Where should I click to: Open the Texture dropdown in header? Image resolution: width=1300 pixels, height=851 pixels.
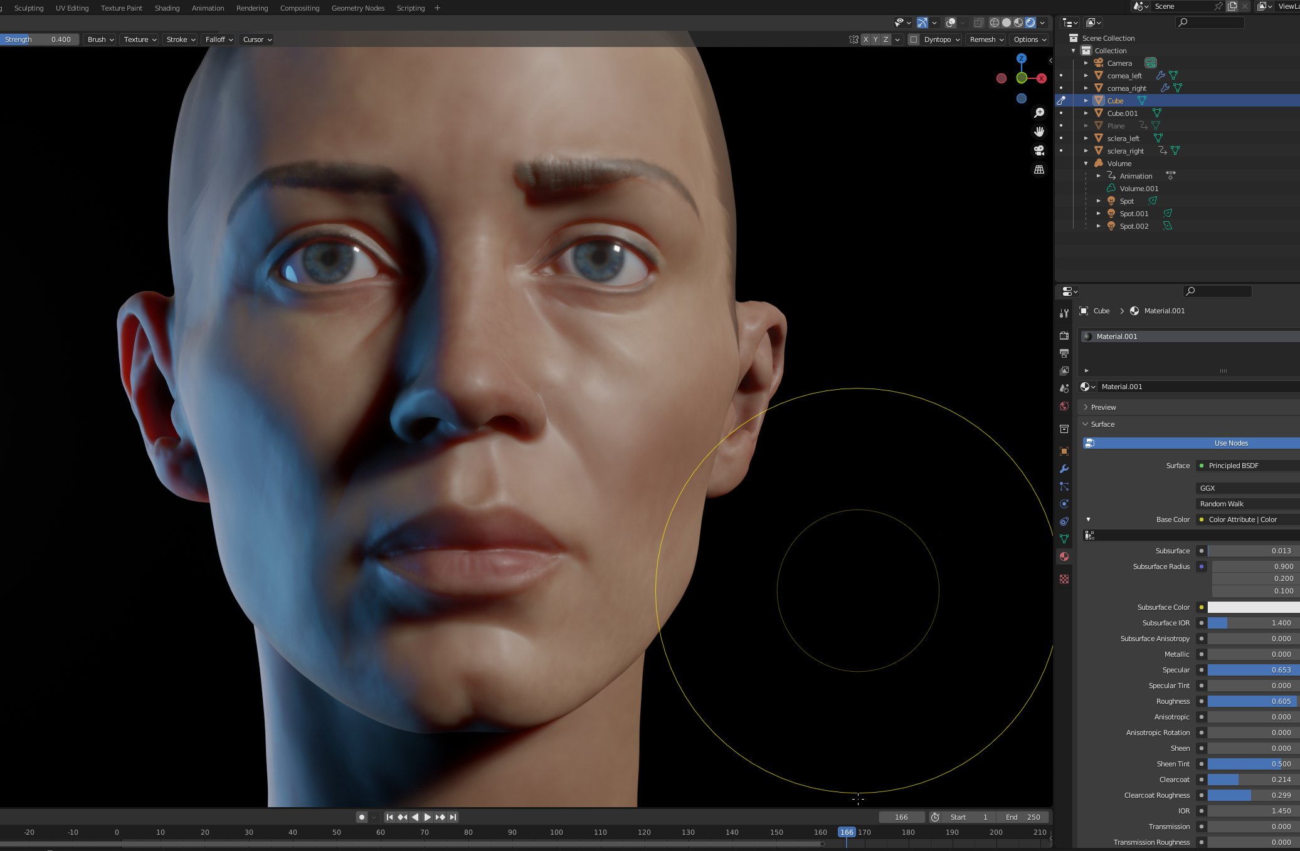tap(139, 39)
